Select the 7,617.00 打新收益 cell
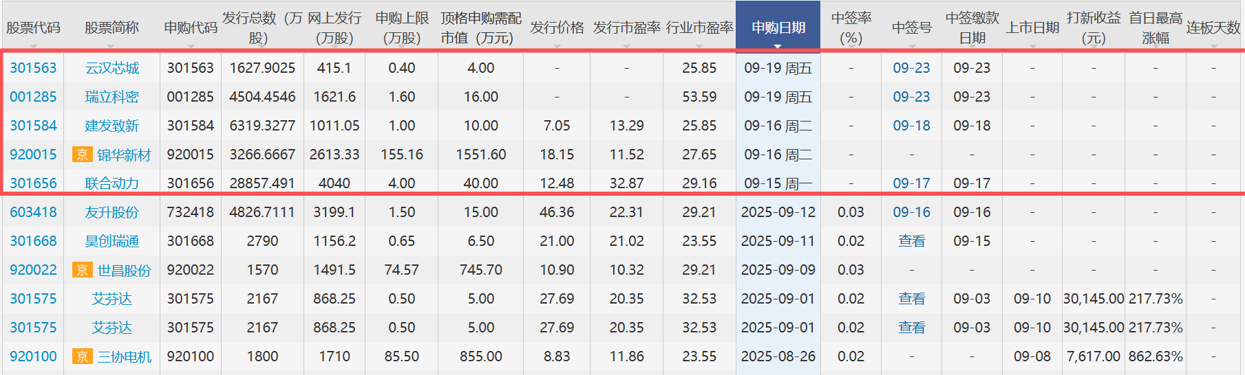This screenshot has height=375, width=1245. click(1094, 356)
